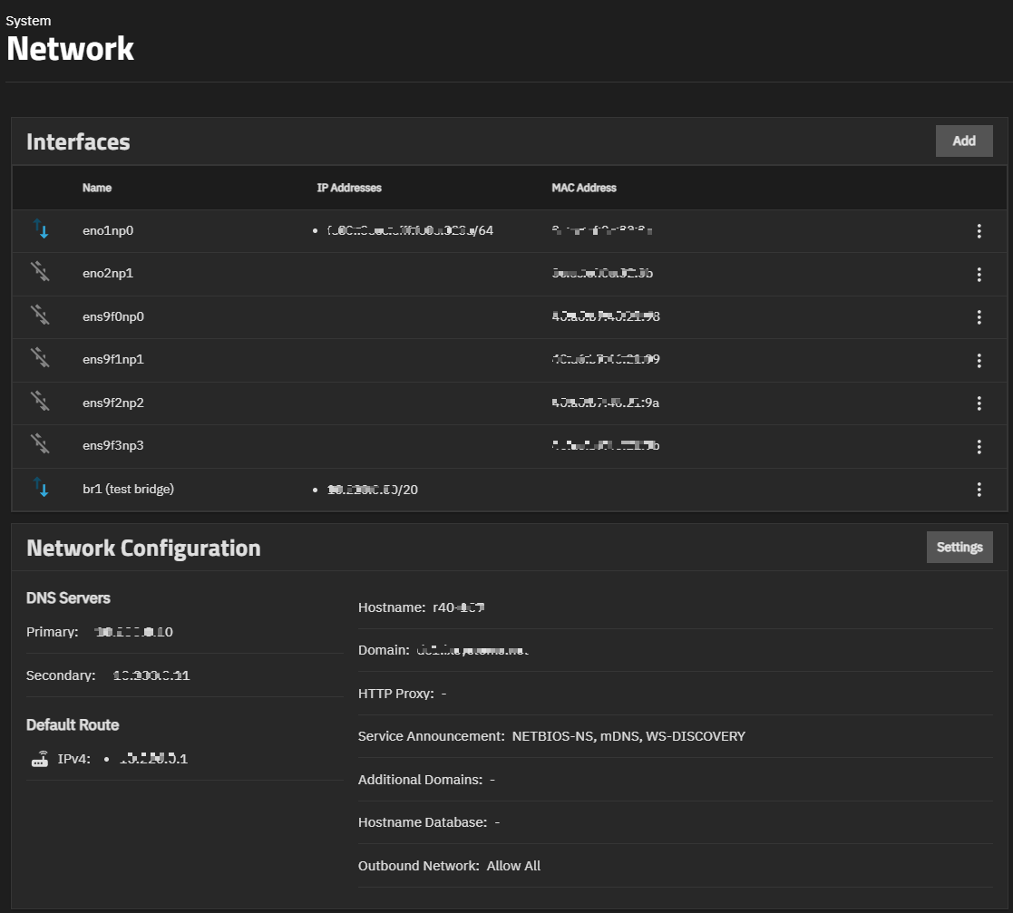
Task: Click the disconnected icon next to eno2np1
Action: pyautogui.click(x=42, y=273)
